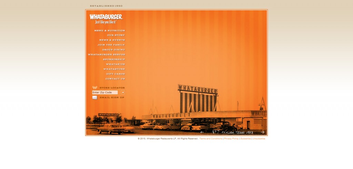Image resolution: width=353 pixels, height=169 pixels.
Task: Click the orange W store locator icon
Action: [x=95, y=88]
